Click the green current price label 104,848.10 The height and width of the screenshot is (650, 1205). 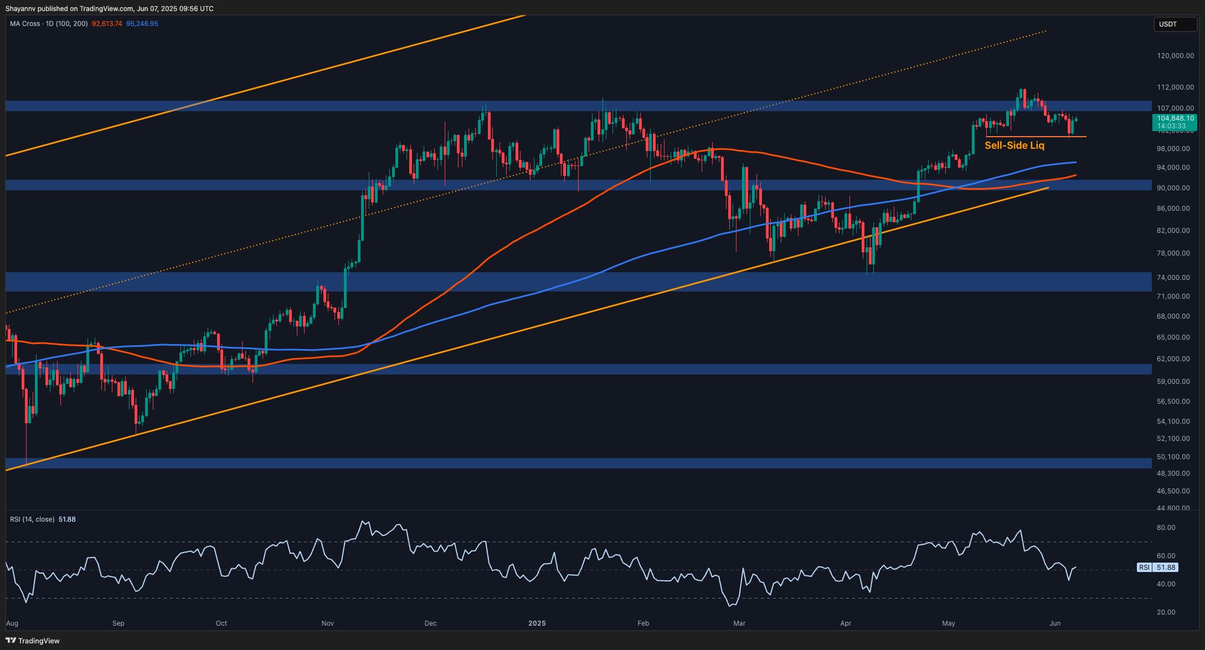point(1175,118)
